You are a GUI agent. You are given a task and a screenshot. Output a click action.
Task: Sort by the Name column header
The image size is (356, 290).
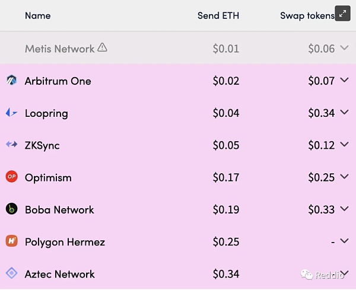click(x=38, y=15)
